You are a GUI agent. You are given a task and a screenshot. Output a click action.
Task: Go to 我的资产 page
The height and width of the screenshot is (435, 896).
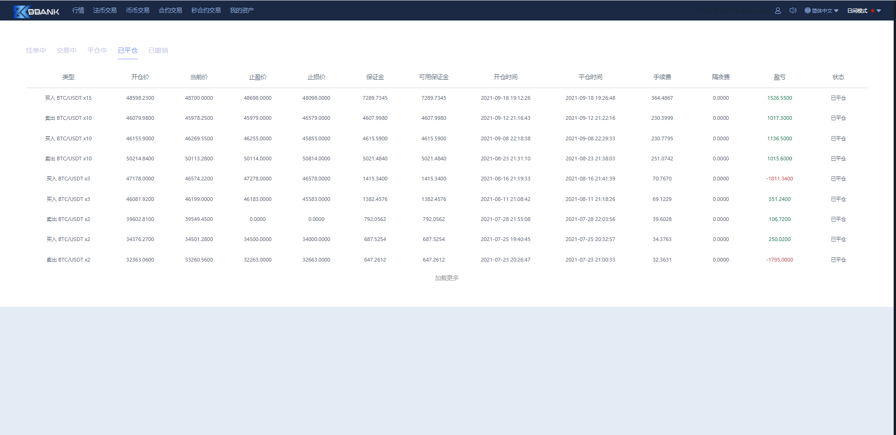[242, 10]
